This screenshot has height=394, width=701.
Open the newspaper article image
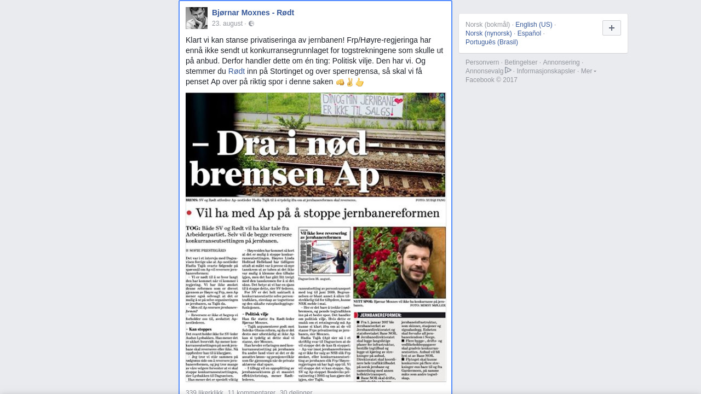[x=316, y=237]
